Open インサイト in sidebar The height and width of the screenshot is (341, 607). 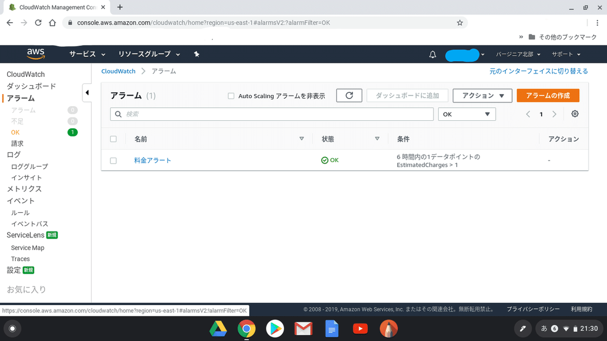pyautogui.click(x=27, y=178)
